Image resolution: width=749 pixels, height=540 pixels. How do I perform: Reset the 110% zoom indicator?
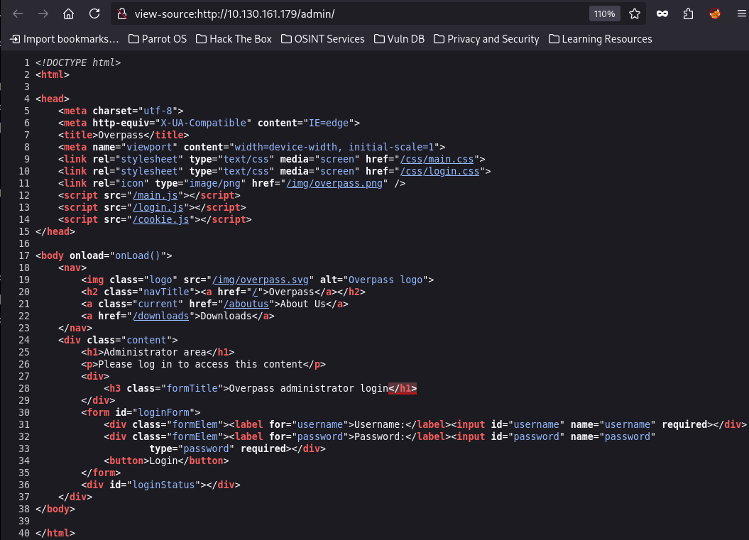(604, 14)
